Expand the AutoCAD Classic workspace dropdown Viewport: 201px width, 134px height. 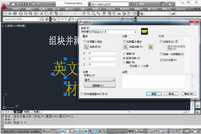coord(38,19)
